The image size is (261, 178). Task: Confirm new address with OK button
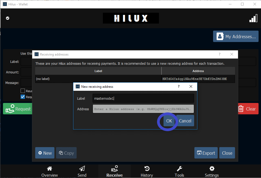(x=169, y=121)
